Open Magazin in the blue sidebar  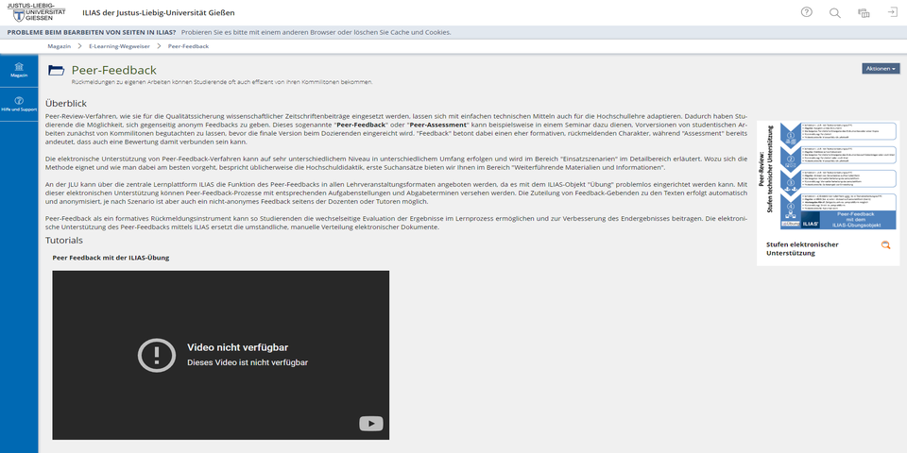click(19, 70)
